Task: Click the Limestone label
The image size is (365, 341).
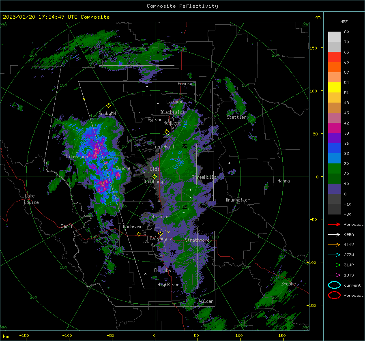Action: coord(77,157)
